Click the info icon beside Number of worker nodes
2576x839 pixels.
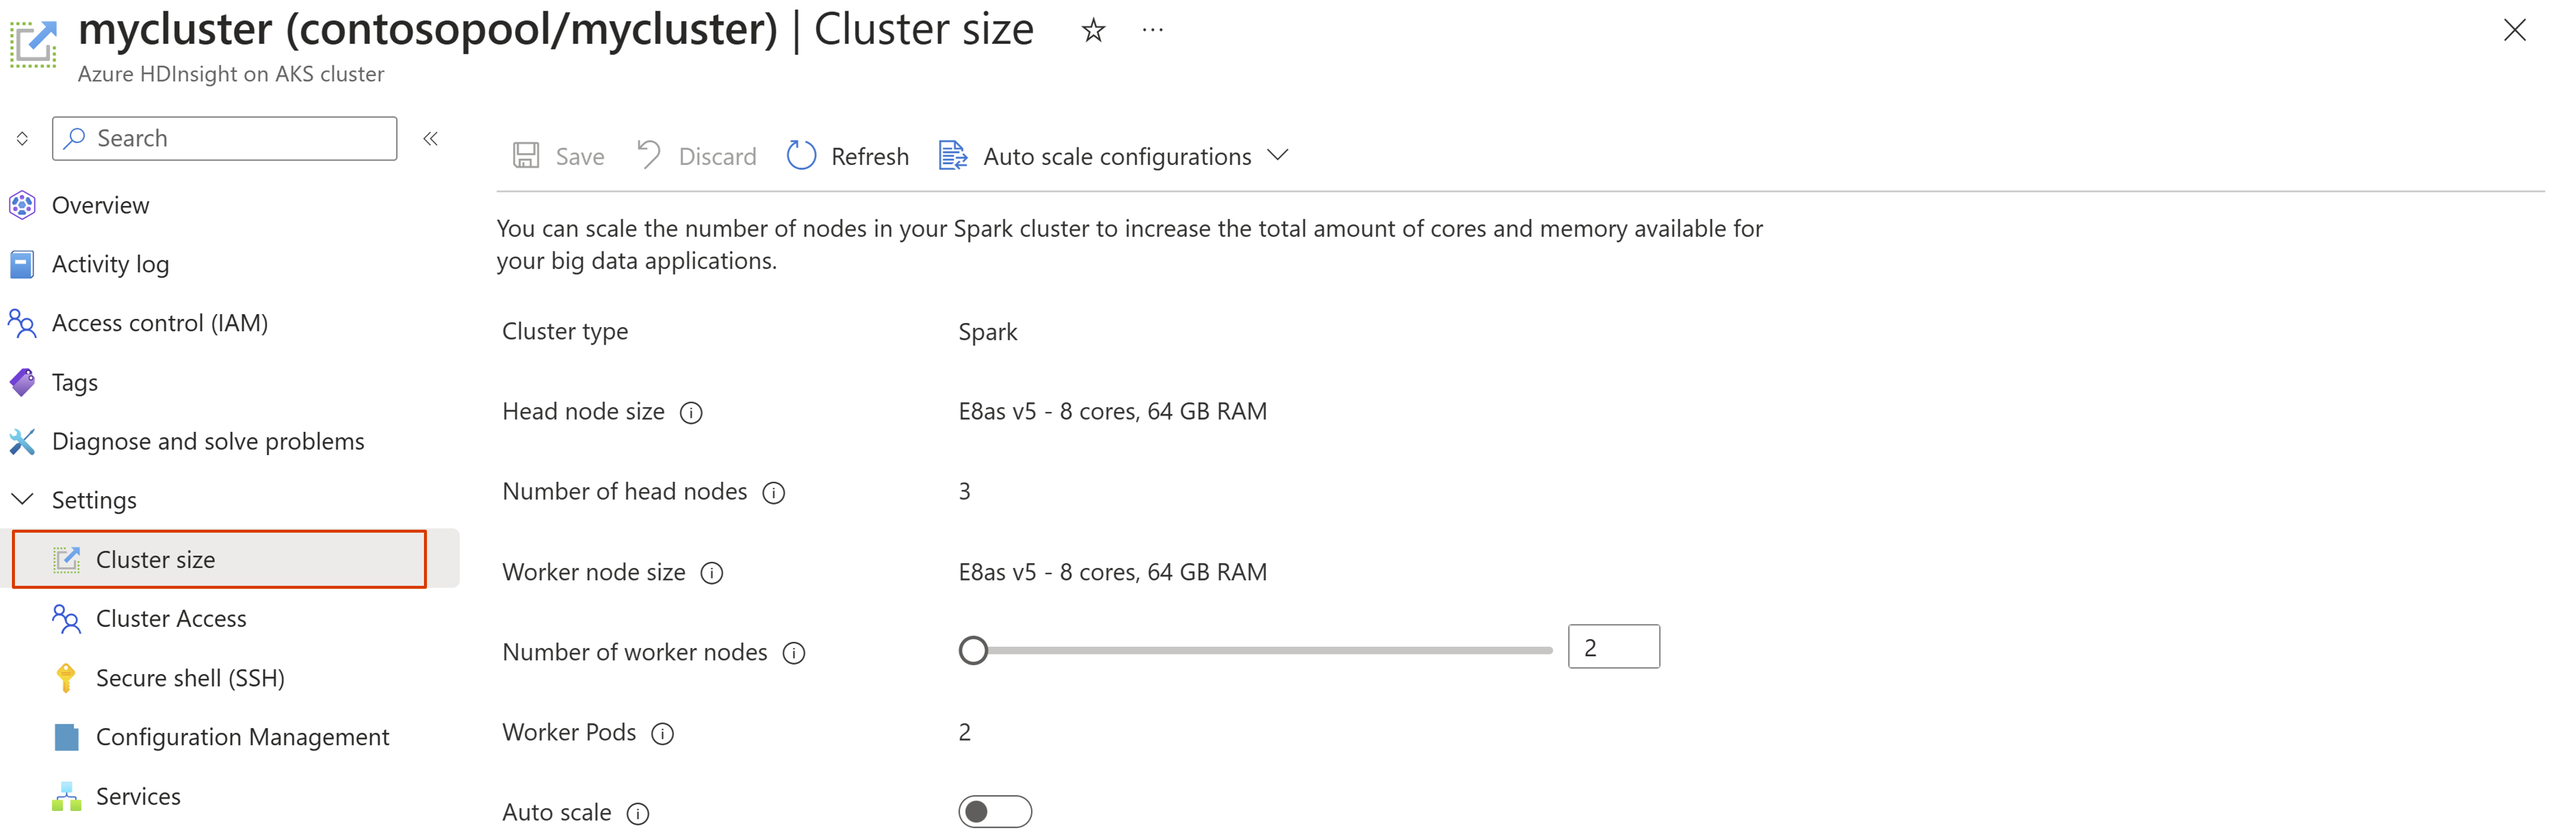794,654
